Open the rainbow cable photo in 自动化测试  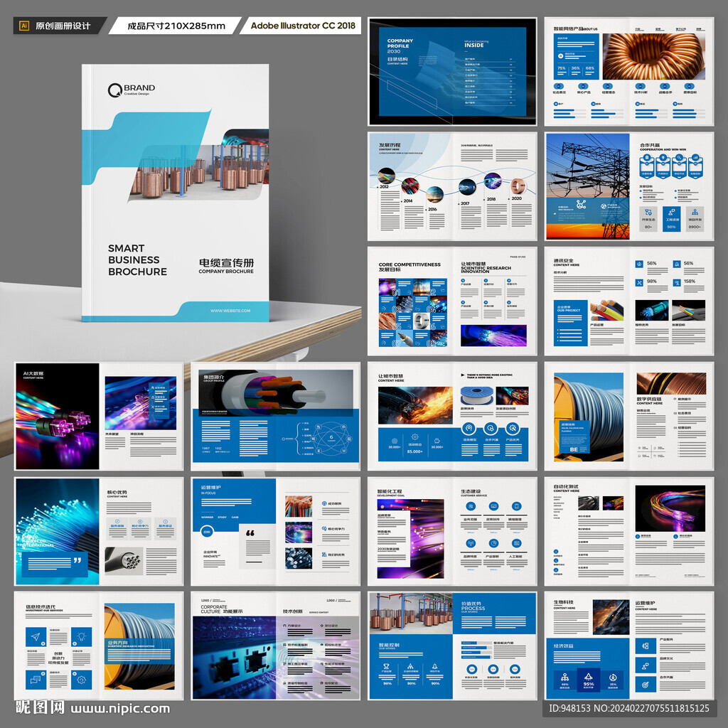(670, 508)
